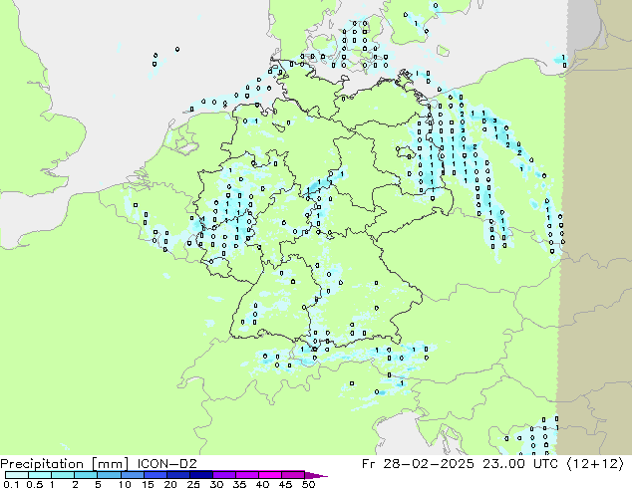This screenshot has height=488, width=632.
Task: Click the 30–35 mm purple legend swatch
Action: (223, 475)
